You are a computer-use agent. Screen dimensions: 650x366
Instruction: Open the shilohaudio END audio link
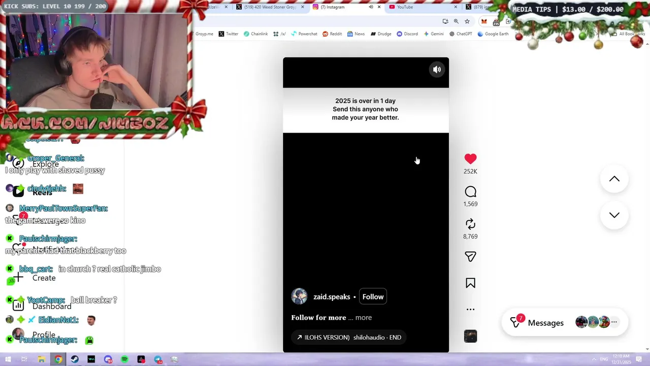click(x=349, y=338)
